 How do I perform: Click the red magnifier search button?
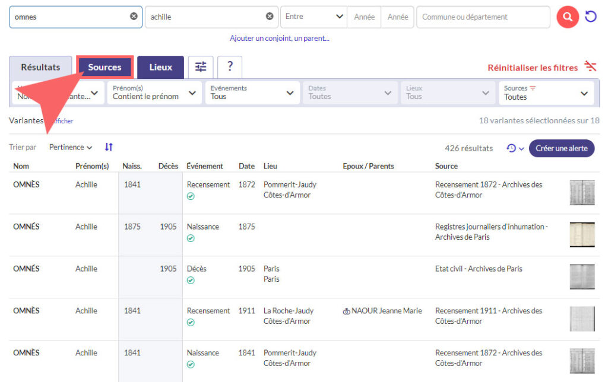pyautogui.click(x=568, y=17)
